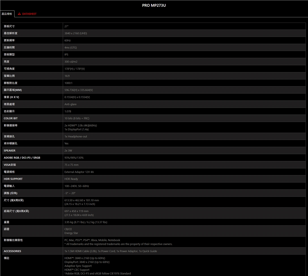
Task: Select the CB/CE certification line
Action: 68,229
